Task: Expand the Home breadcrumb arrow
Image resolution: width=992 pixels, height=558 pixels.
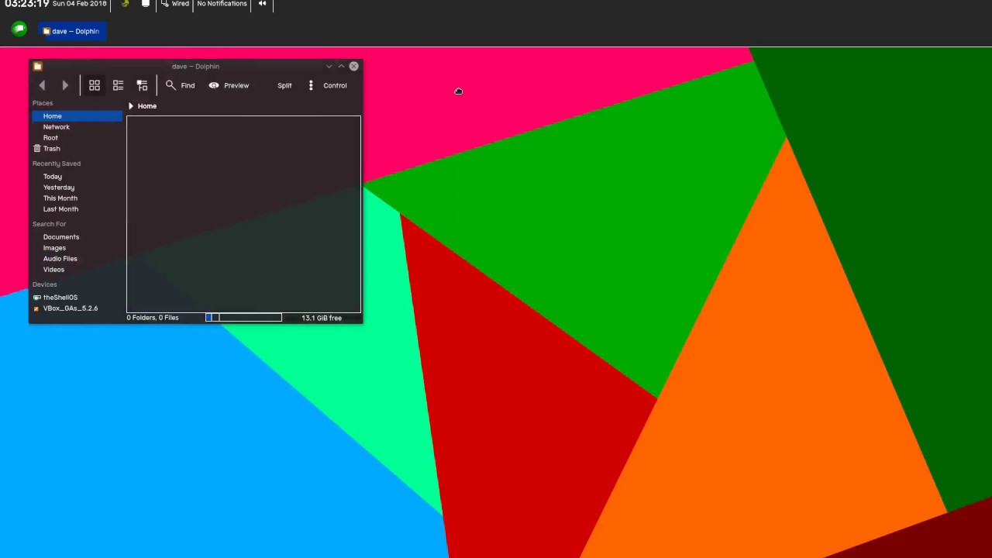Action: click(x=130, y=106)
